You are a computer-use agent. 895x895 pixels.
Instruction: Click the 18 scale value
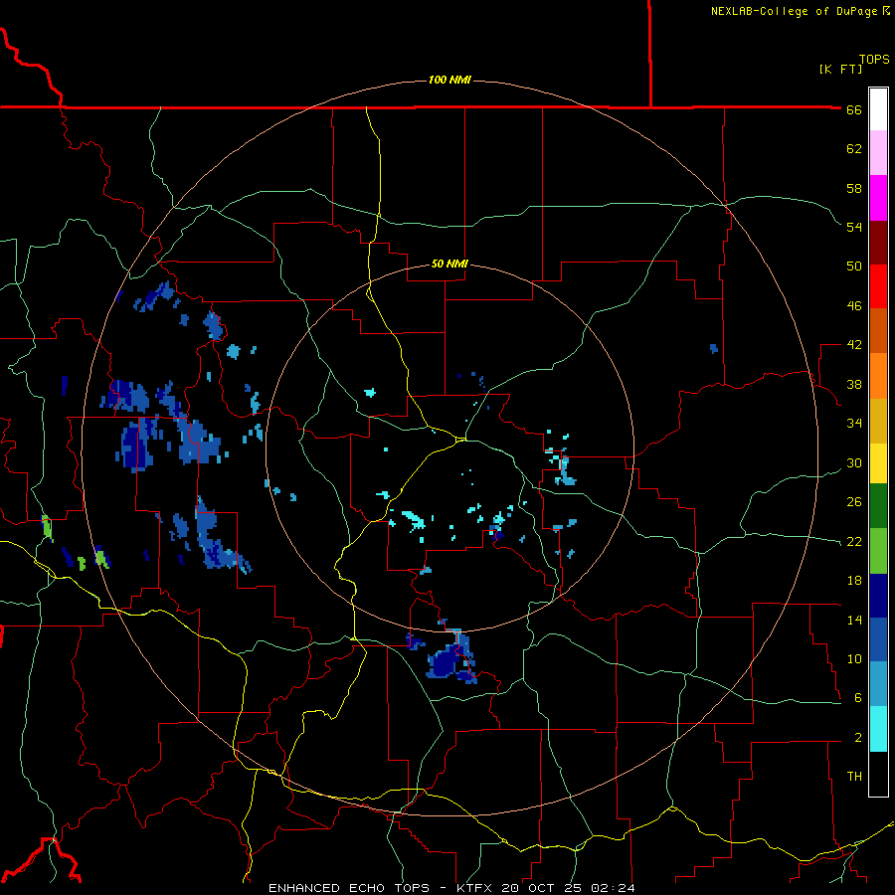pyautogui.click(x=854, y=581)
